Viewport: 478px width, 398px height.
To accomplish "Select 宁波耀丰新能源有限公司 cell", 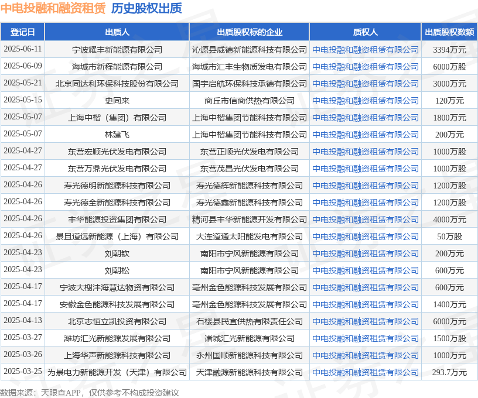I will point(117,50).
